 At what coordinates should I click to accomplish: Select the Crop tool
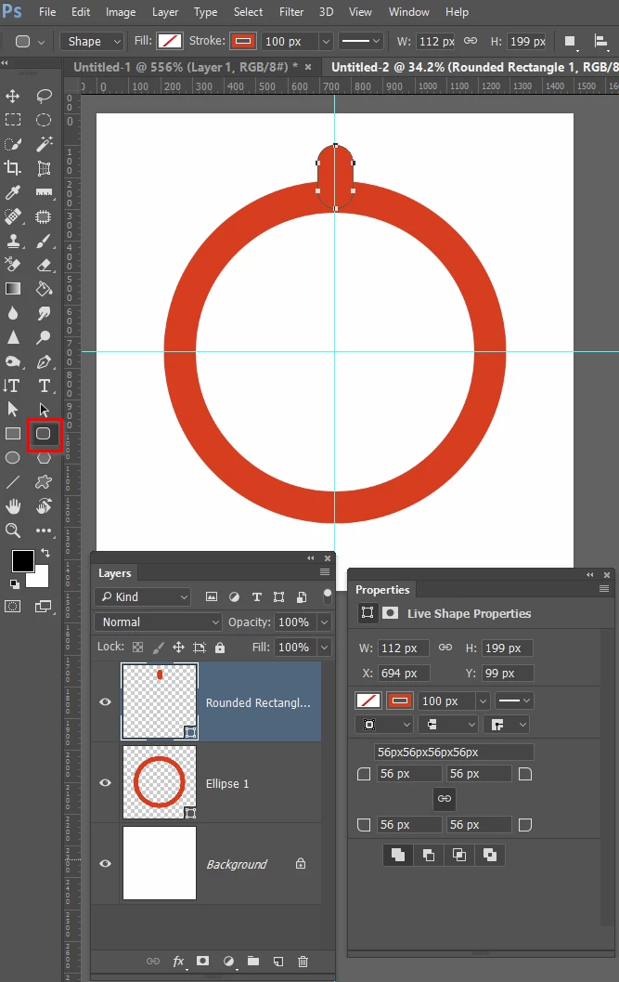(12, 168)
